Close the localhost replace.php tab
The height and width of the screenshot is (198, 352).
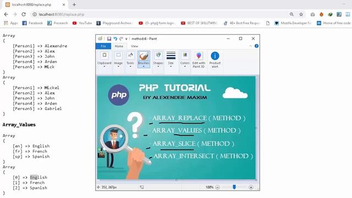point(64,4)
